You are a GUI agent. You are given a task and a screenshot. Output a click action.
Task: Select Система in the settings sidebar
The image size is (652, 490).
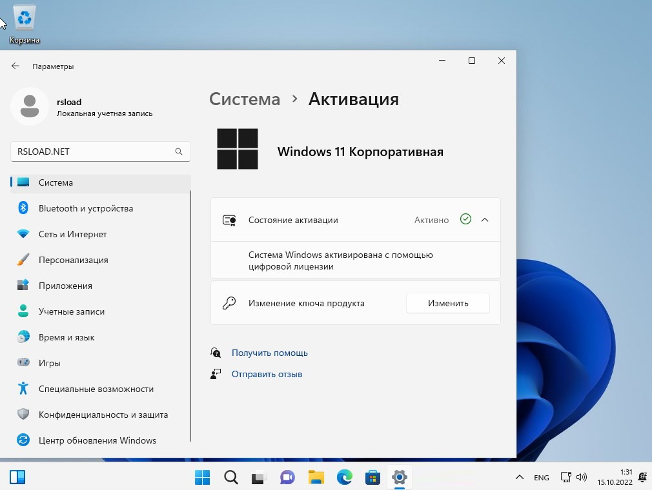tap(56, 182)
